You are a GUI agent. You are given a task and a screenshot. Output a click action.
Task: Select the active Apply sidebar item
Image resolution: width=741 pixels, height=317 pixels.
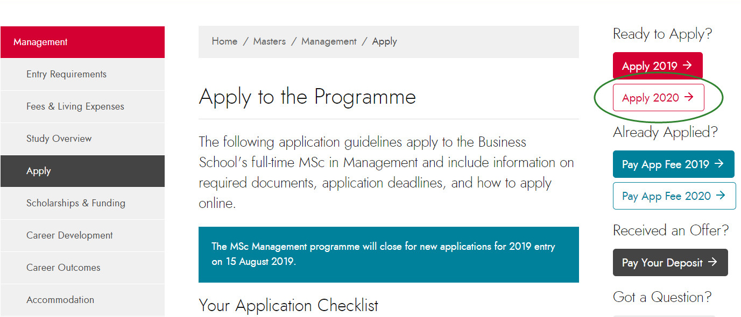82,171
